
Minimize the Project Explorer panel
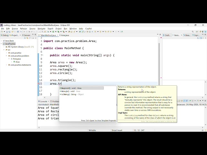click(x=33, y=35)
